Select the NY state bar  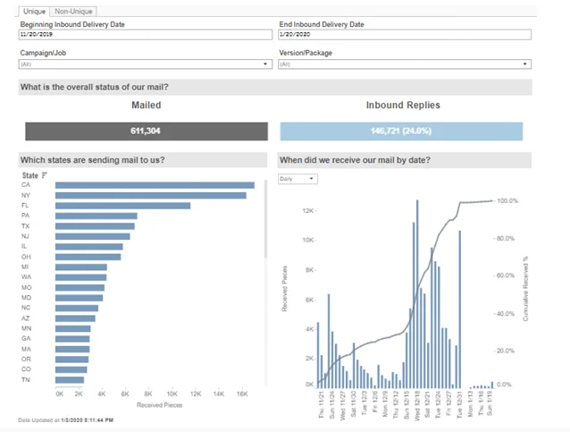[151, 196]
